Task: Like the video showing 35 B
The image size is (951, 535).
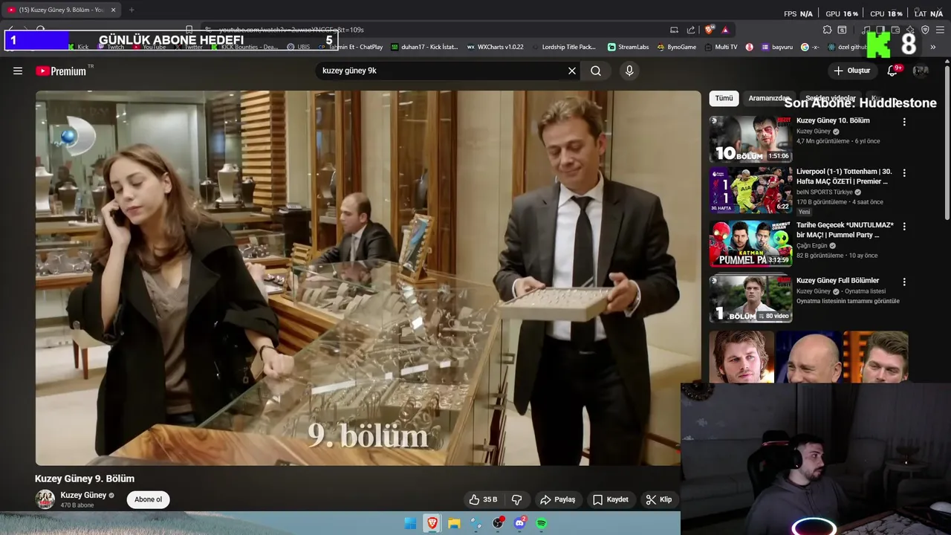Action: 483,499
